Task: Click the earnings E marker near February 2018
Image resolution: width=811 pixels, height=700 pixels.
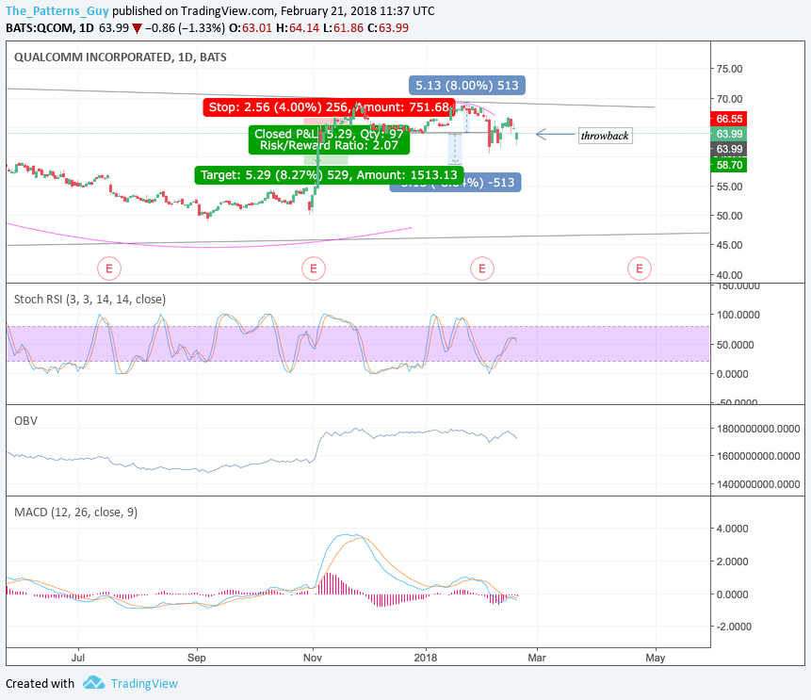Action: click(x=482, y=269)
